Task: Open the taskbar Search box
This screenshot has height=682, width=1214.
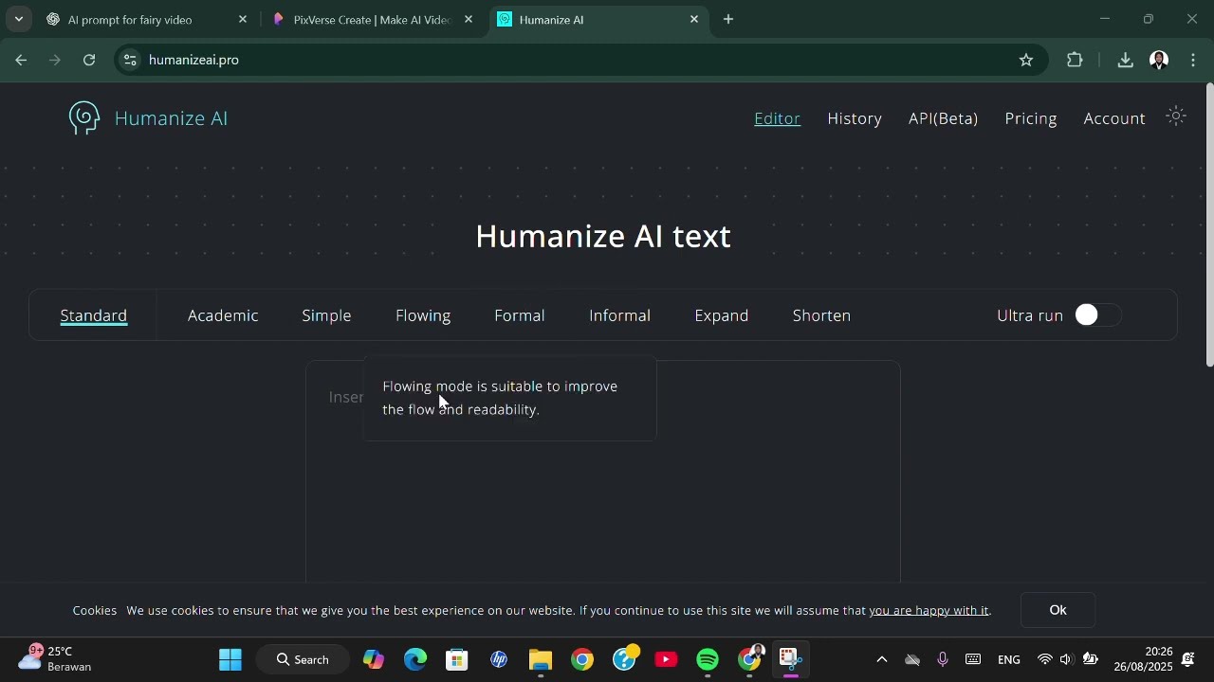Action: (303, 660)
